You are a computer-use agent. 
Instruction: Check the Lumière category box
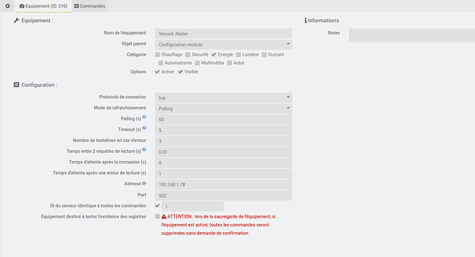click(x=238, y=54)
